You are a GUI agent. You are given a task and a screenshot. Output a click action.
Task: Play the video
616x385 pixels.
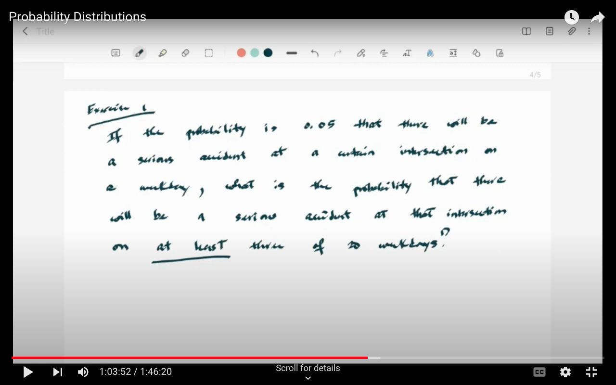pyautogui.click(x=27, y=372)
